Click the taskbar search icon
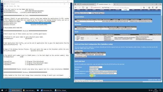 (x=6, y=90)
